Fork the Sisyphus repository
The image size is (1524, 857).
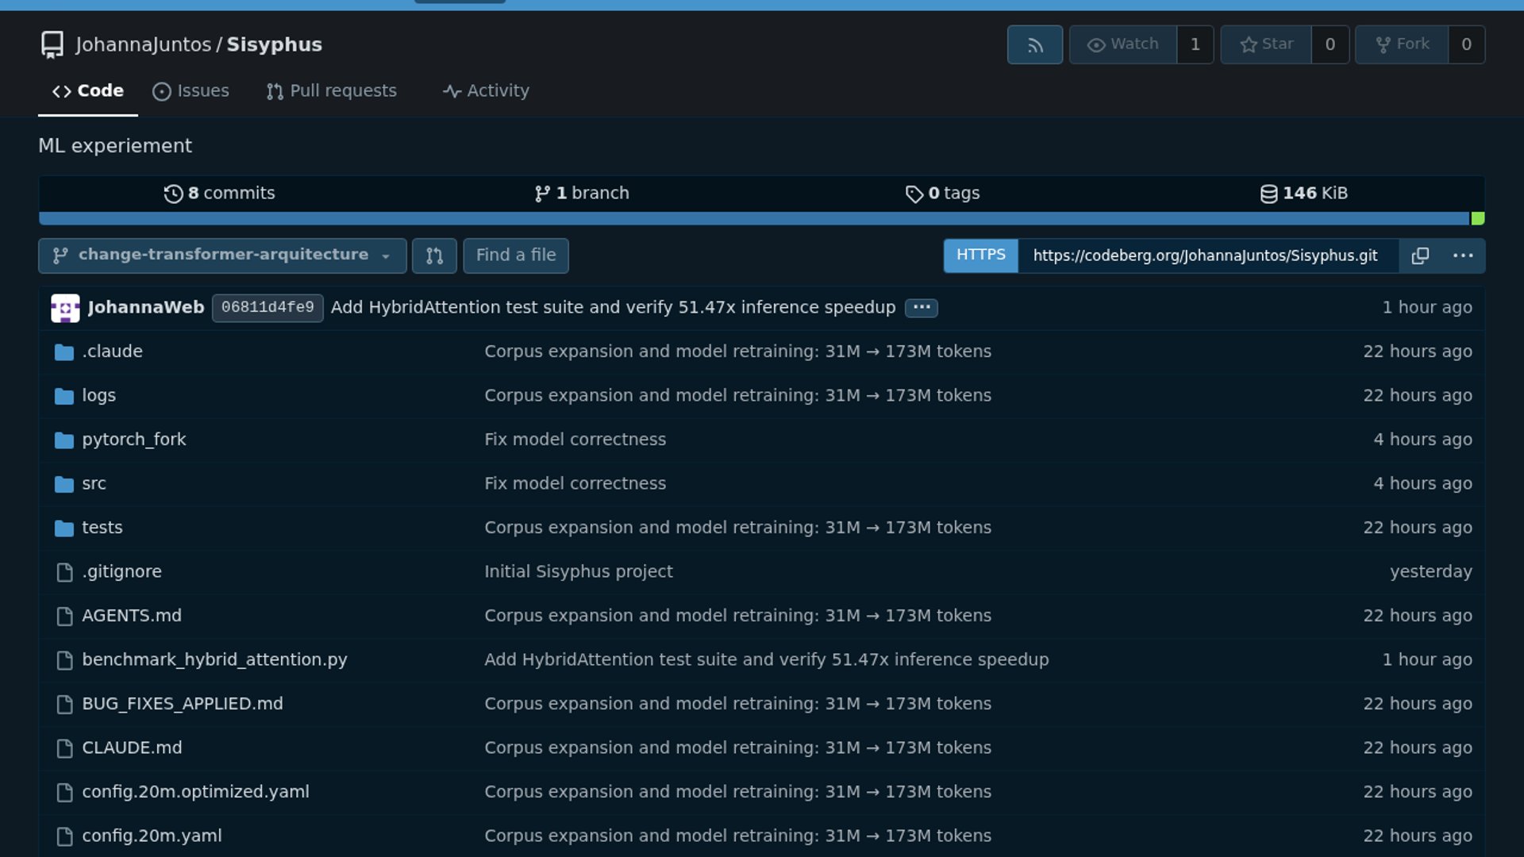pos(1403,44)
